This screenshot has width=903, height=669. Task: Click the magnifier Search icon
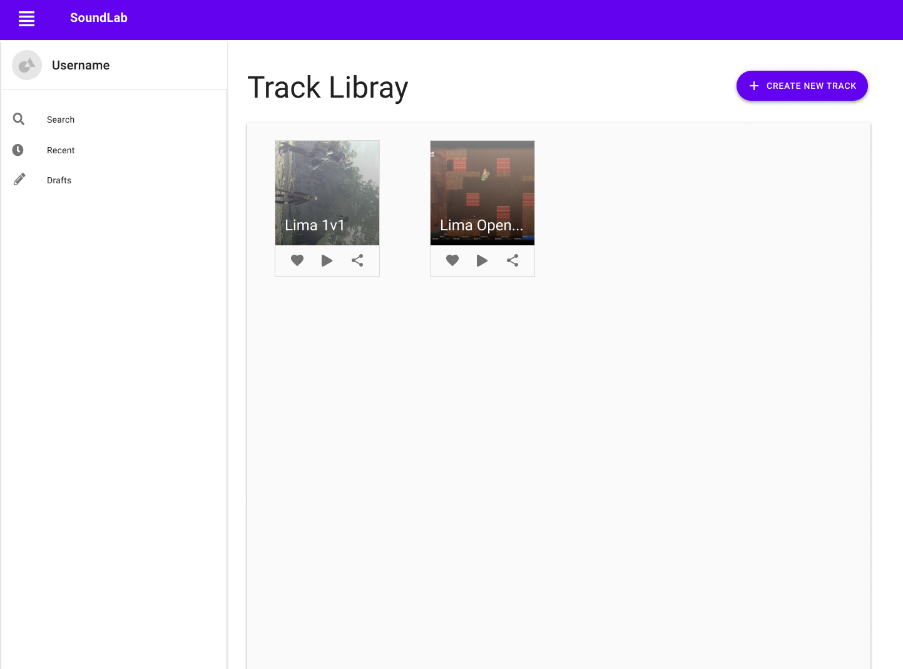point(19,119)
